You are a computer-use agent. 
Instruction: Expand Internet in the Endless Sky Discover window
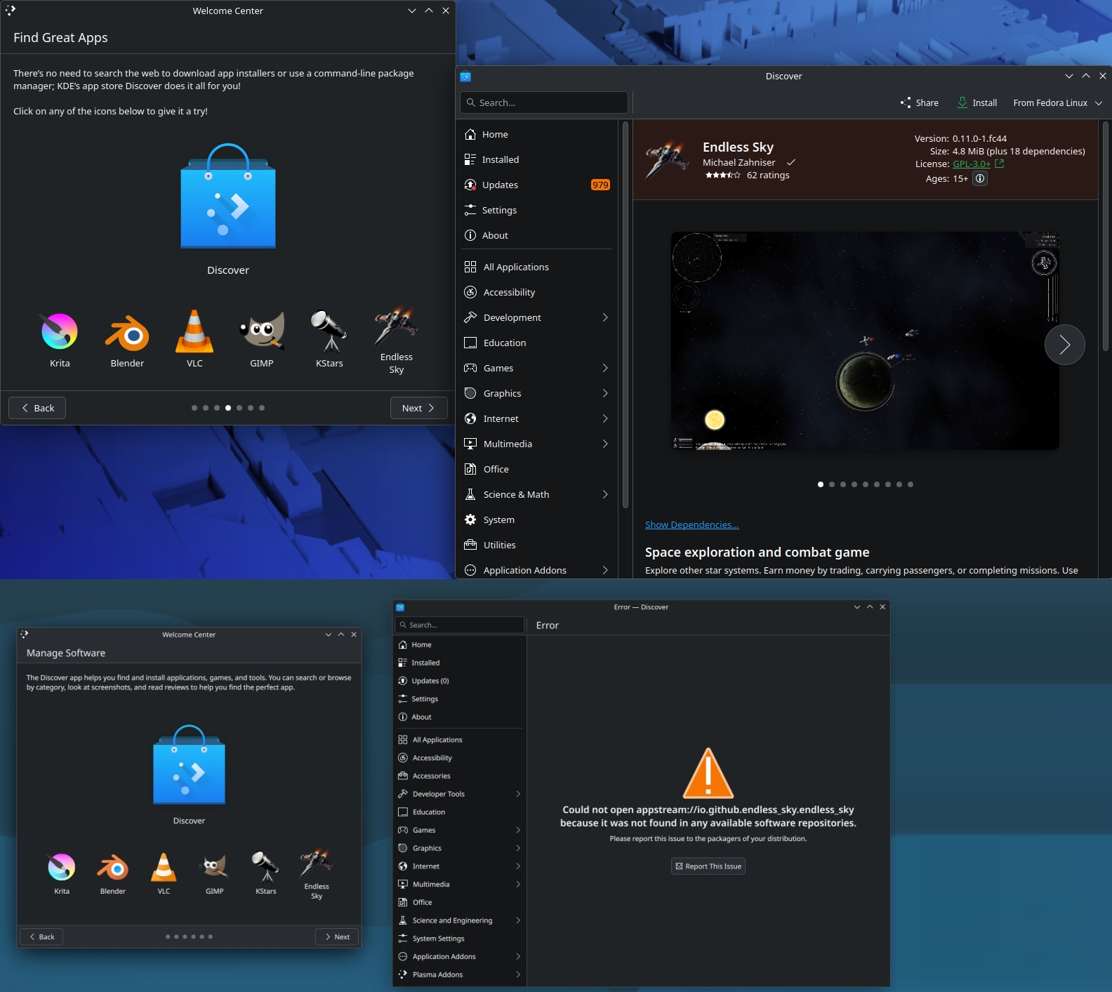click(537, 418)
